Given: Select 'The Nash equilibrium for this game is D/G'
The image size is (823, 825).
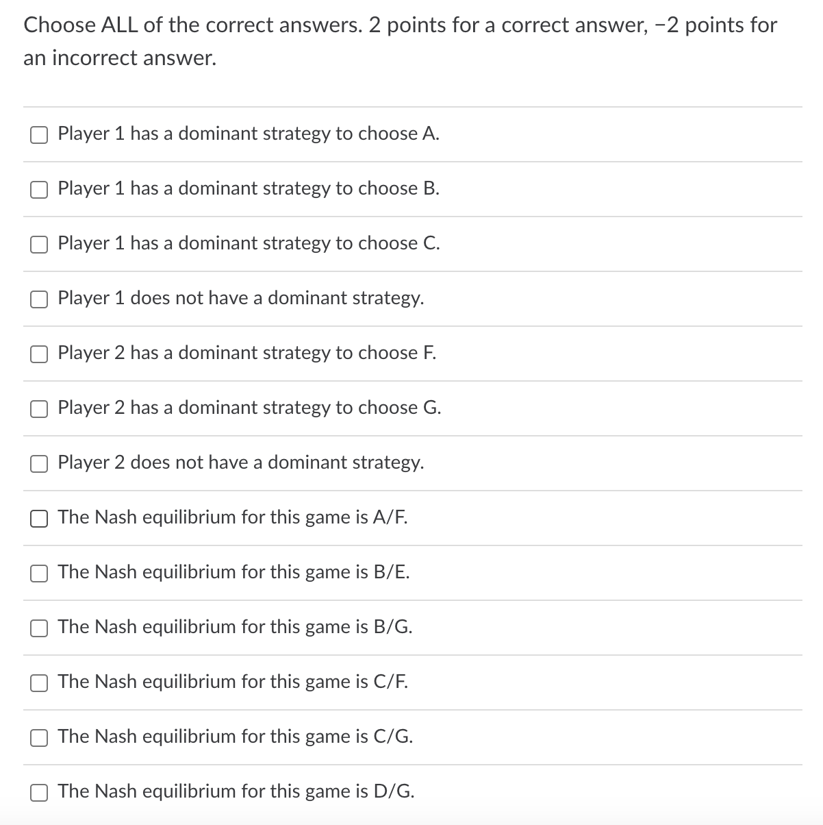Looking at the screenshot, I should tap(39, 792).
